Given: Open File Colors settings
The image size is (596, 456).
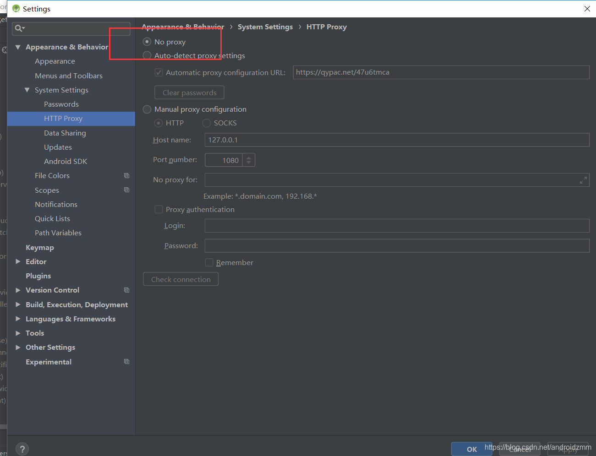Looking at the screenshot, I should click(x=52, y=176).
